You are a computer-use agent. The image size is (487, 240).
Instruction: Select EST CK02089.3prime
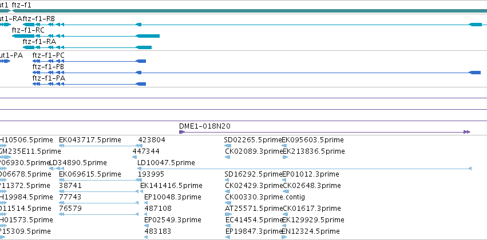pos(254,151)
